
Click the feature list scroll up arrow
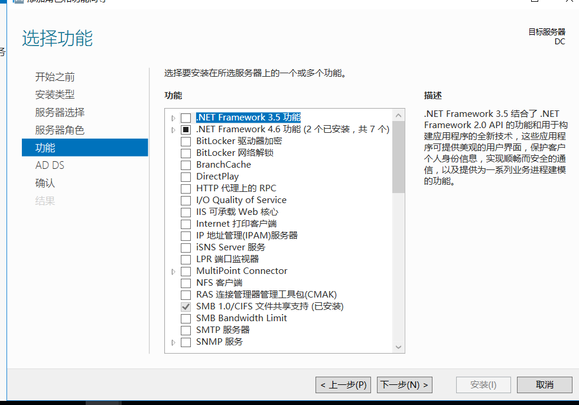[398, 115]
